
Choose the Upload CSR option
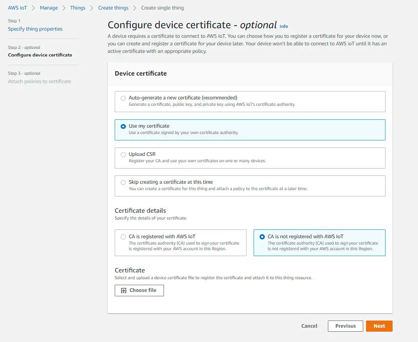123,154
